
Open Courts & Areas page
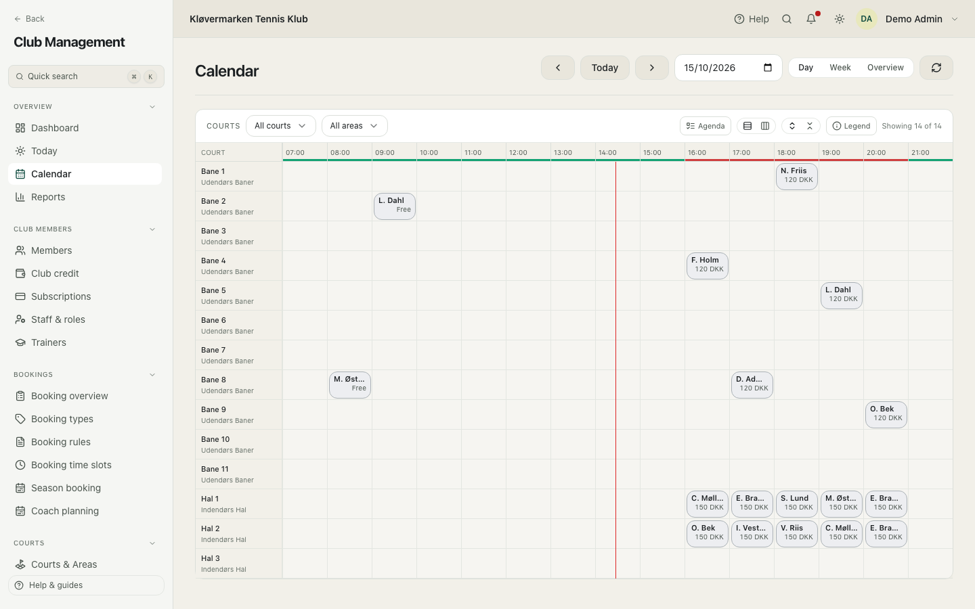[85, 564]
